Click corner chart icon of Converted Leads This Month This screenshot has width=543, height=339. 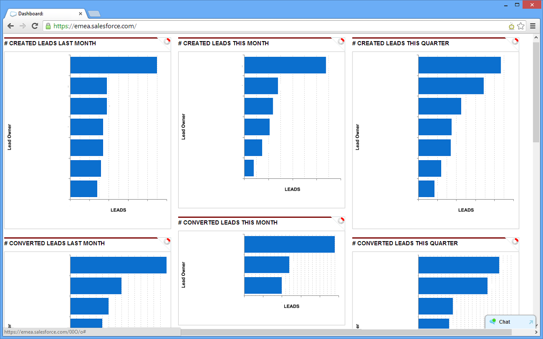341,220
